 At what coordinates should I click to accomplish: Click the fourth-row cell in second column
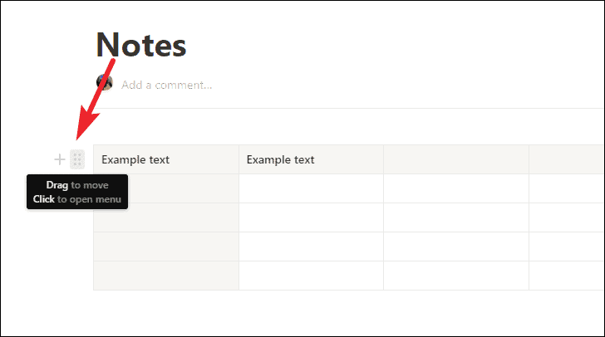pos(311,247)
